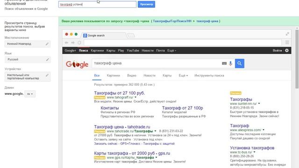Open the arrow next to www.aliexpress.com
Viewport: 299px width, 168px height.
[x=263, y=130]
